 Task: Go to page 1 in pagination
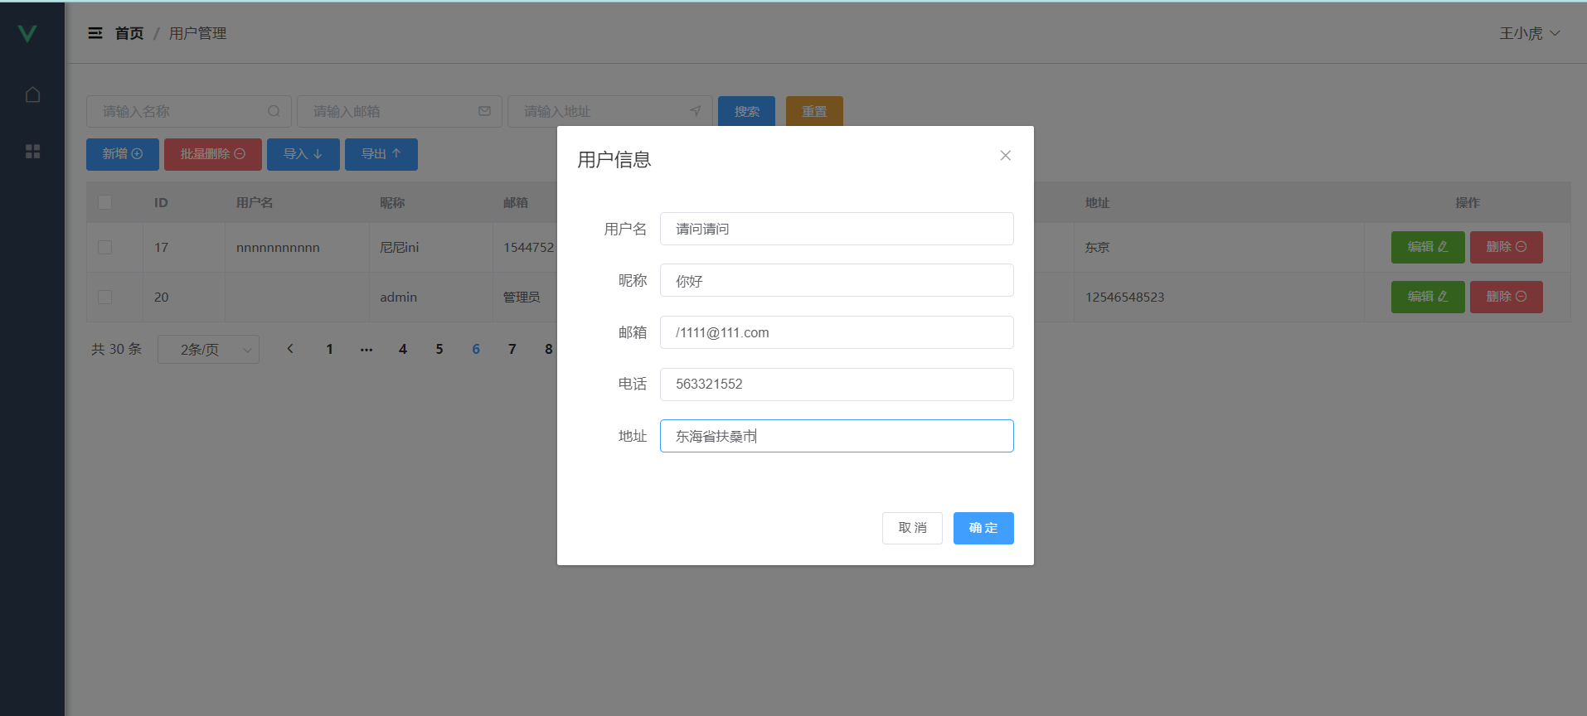[x=330, y=349]
